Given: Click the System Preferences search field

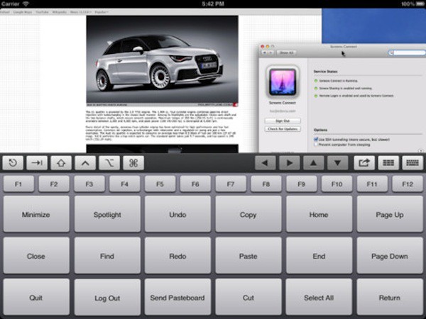Looking at the screenshot, I should (406, 52).
